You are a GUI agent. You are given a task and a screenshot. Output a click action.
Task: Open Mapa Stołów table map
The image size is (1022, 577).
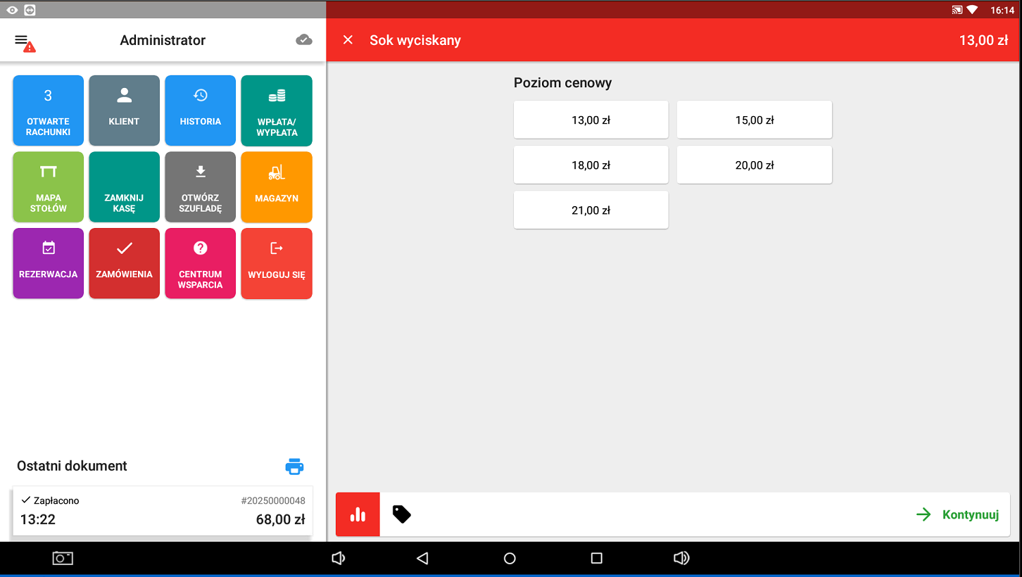pos(49,187)
